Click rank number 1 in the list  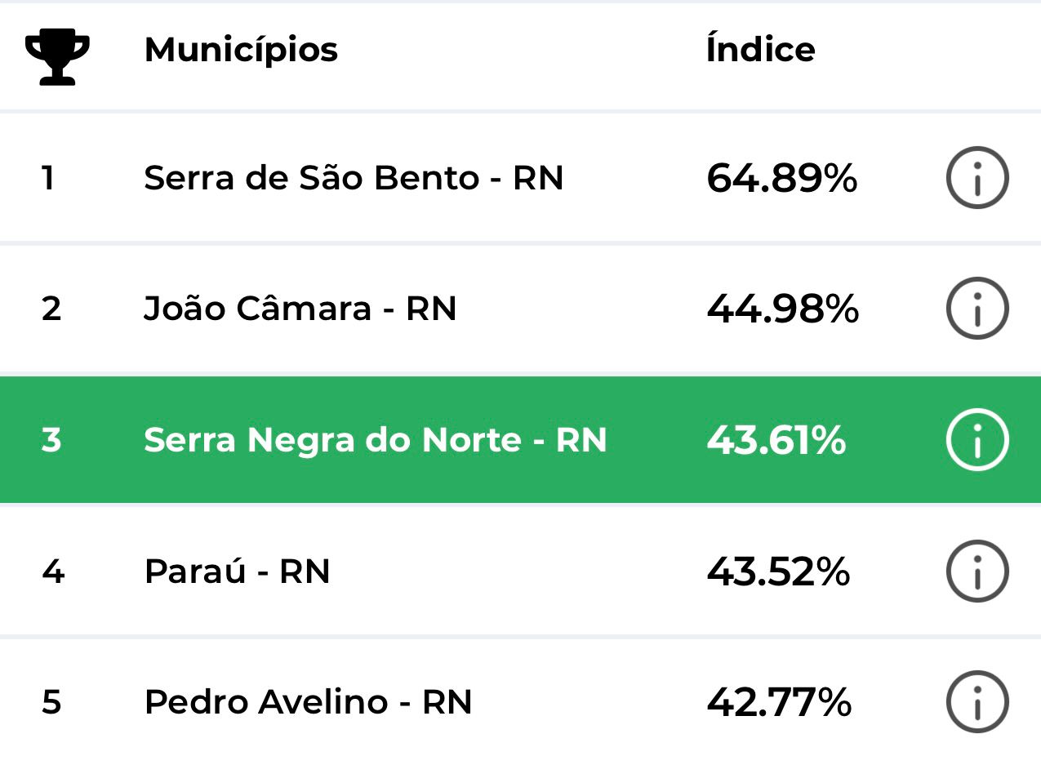[x=49, y=178]
